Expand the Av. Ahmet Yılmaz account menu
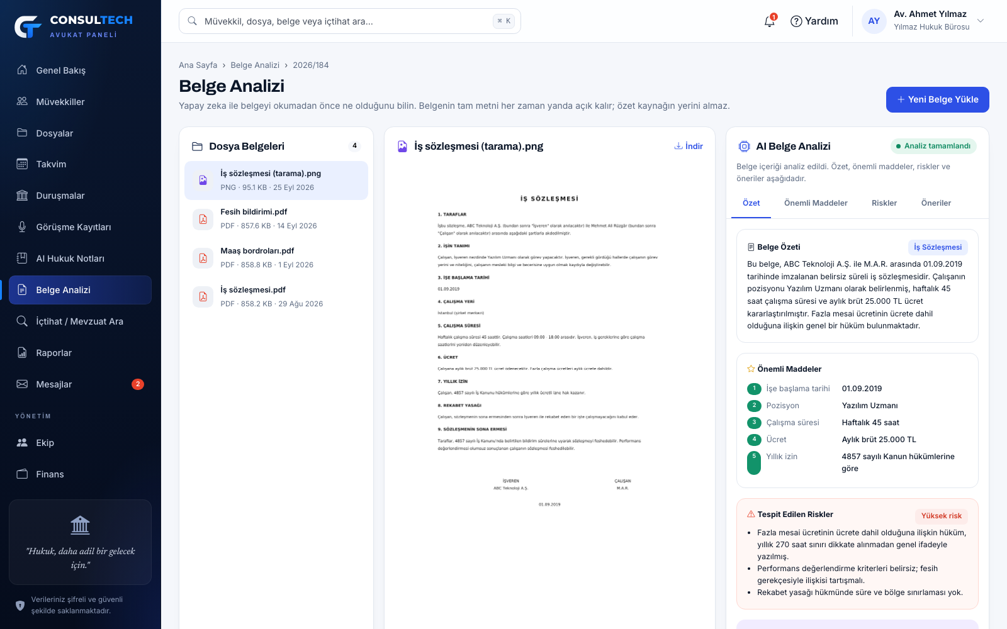Image resolution: width=1007 pixels, height=629 pixels. coord(922,21)
